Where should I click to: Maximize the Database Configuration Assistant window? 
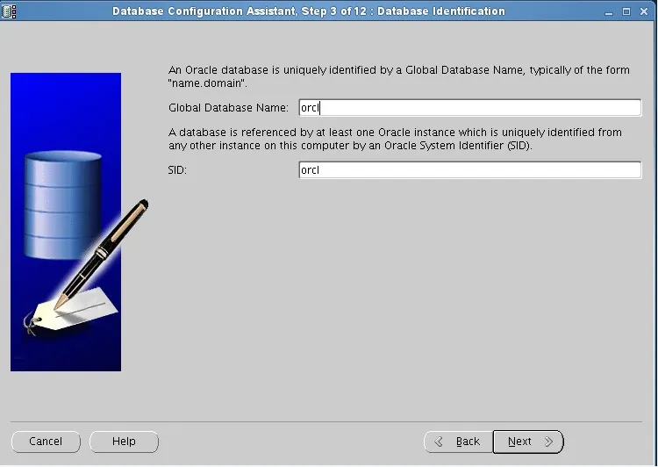click(626, 11)
